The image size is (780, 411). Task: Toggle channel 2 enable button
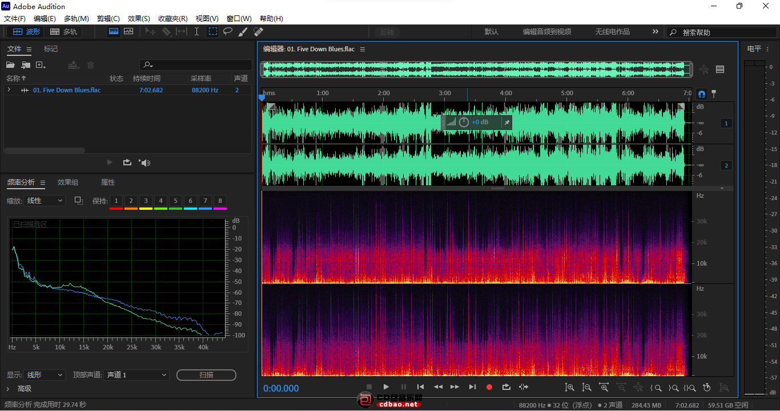(x=726, y=166)
